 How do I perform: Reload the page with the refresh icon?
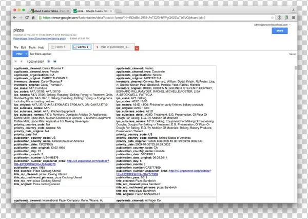click(27, 17)
